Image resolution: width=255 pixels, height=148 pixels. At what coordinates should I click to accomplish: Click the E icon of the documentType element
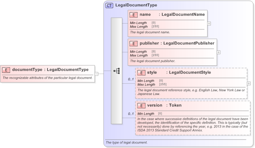(x=6, y=70)
